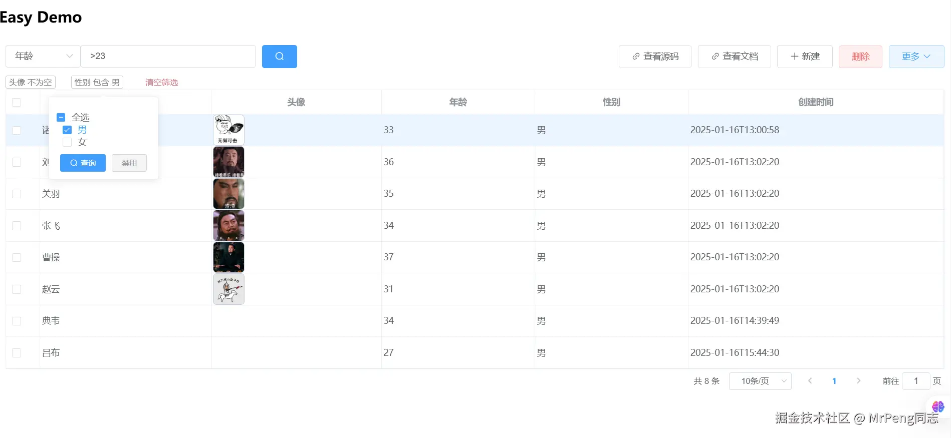Click the 性别 column header
This screenshot has width=951, height=438.
611,102
